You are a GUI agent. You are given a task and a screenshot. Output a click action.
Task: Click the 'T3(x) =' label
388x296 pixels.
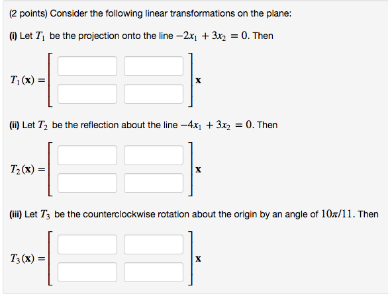coord(28,258)
